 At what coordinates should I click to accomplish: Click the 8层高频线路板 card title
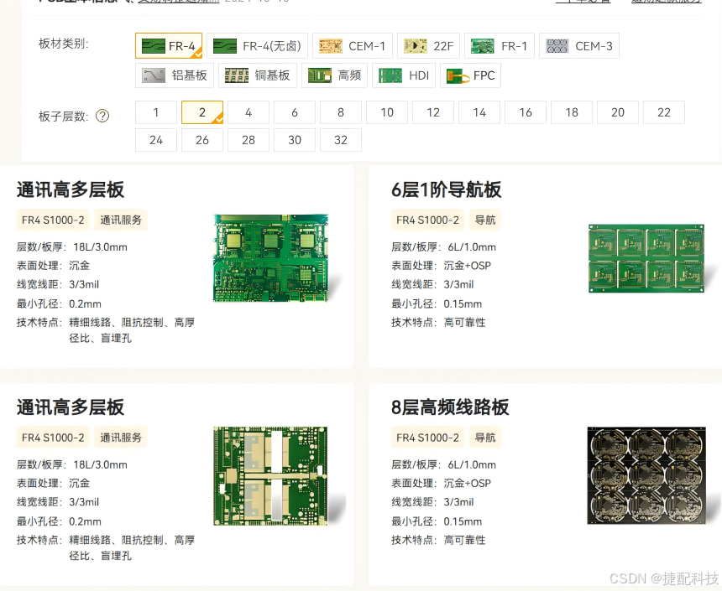tap(450, 407)
